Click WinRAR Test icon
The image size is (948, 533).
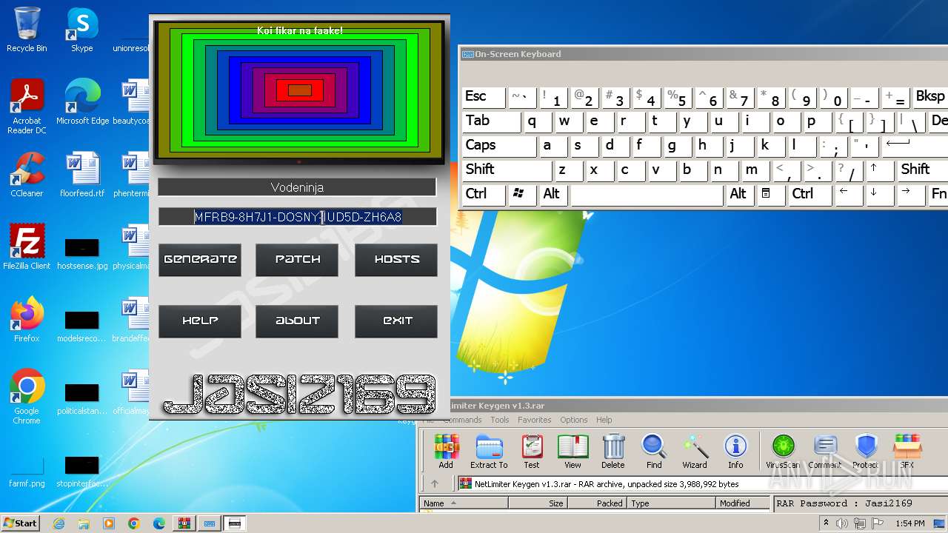click(x=532, y=452)
